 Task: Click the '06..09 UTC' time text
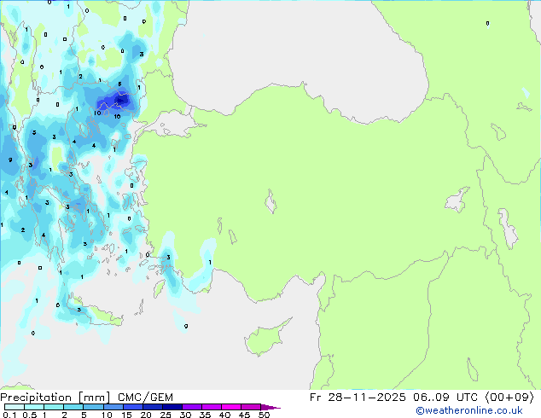[445, 398]
